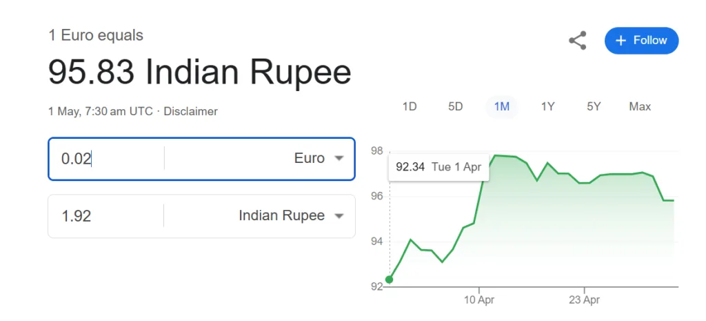This screenshot has height=321, width=706.
Task: Click the Euro amount input field
Action: 106,159
